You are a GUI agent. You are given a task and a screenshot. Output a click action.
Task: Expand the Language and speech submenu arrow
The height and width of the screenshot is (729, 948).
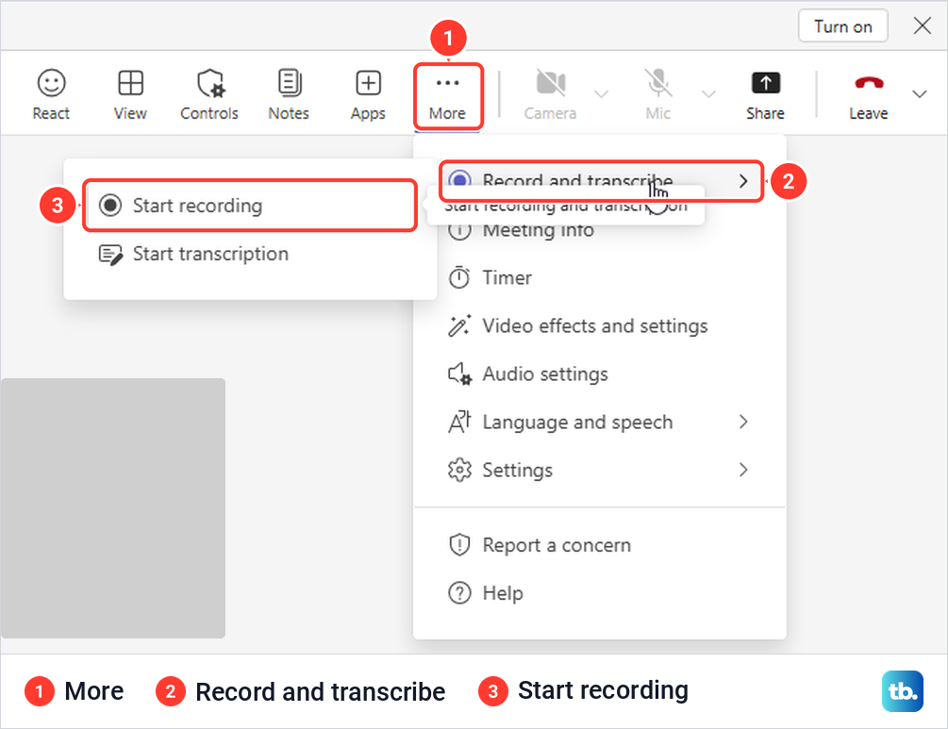(x=743, y=422)
